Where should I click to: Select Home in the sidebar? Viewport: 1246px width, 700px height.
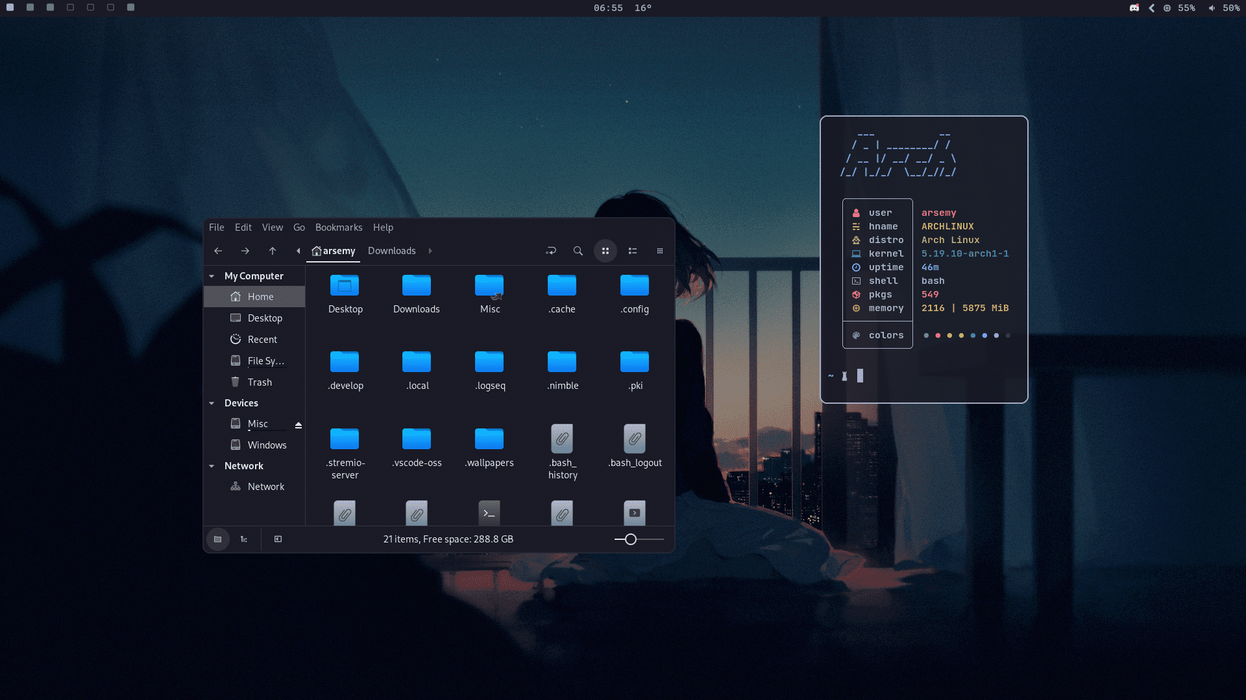pos(254,297)
